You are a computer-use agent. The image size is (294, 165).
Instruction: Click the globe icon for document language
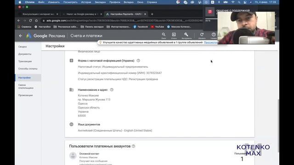pos(72,124)
